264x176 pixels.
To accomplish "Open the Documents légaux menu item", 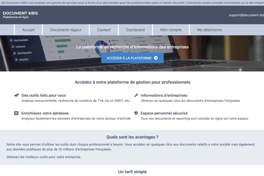I will [x=66, y=30].
